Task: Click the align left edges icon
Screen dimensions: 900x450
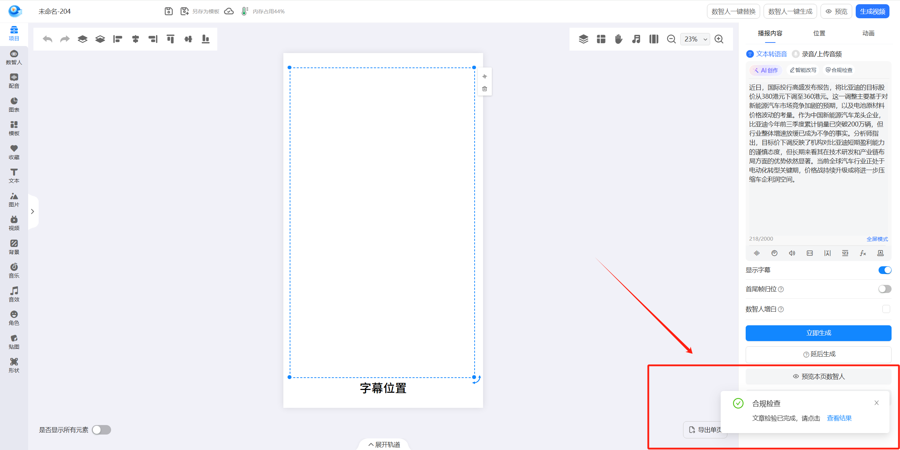Action: [x=117, y=39]
